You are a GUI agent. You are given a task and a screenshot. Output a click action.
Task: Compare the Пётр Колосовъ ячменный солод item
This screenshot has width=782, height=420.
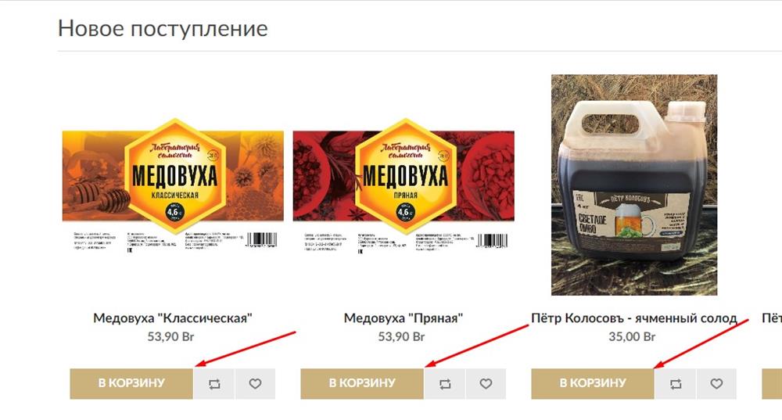point(676,383)
